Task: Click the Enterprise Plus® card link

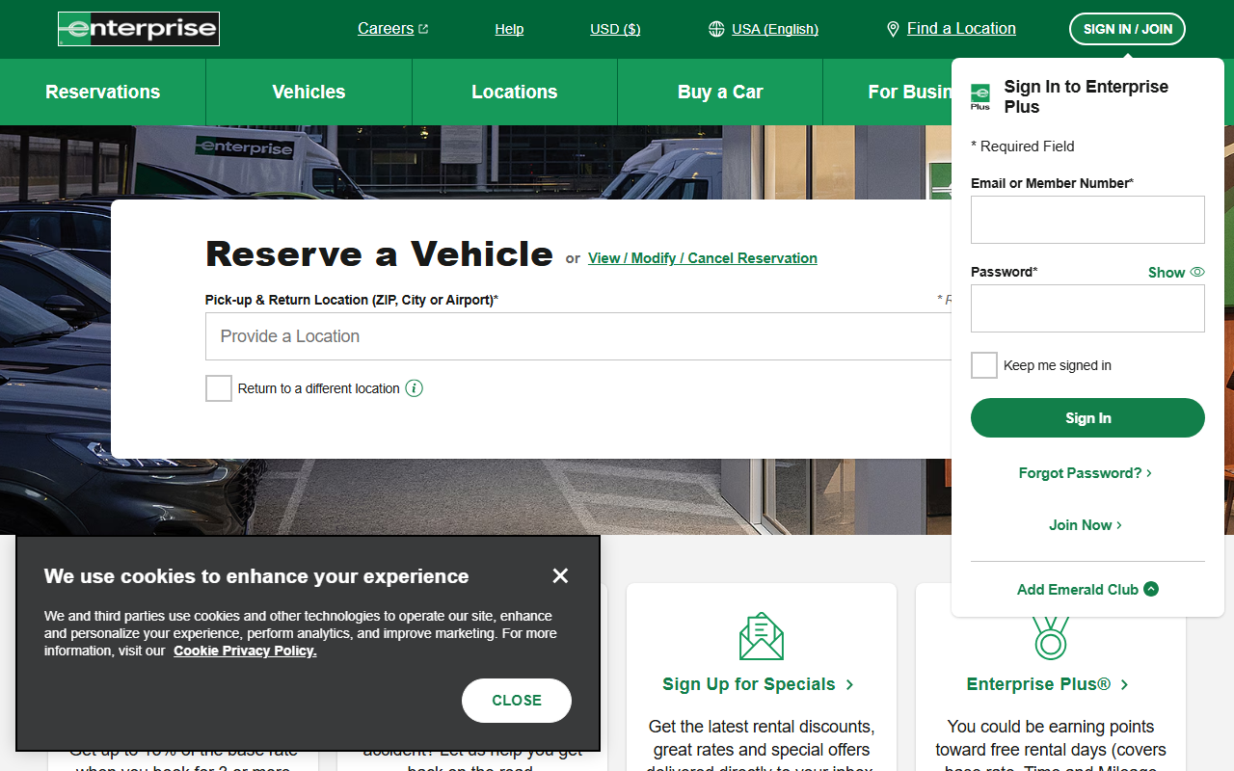Action: tap(1048, 684)
